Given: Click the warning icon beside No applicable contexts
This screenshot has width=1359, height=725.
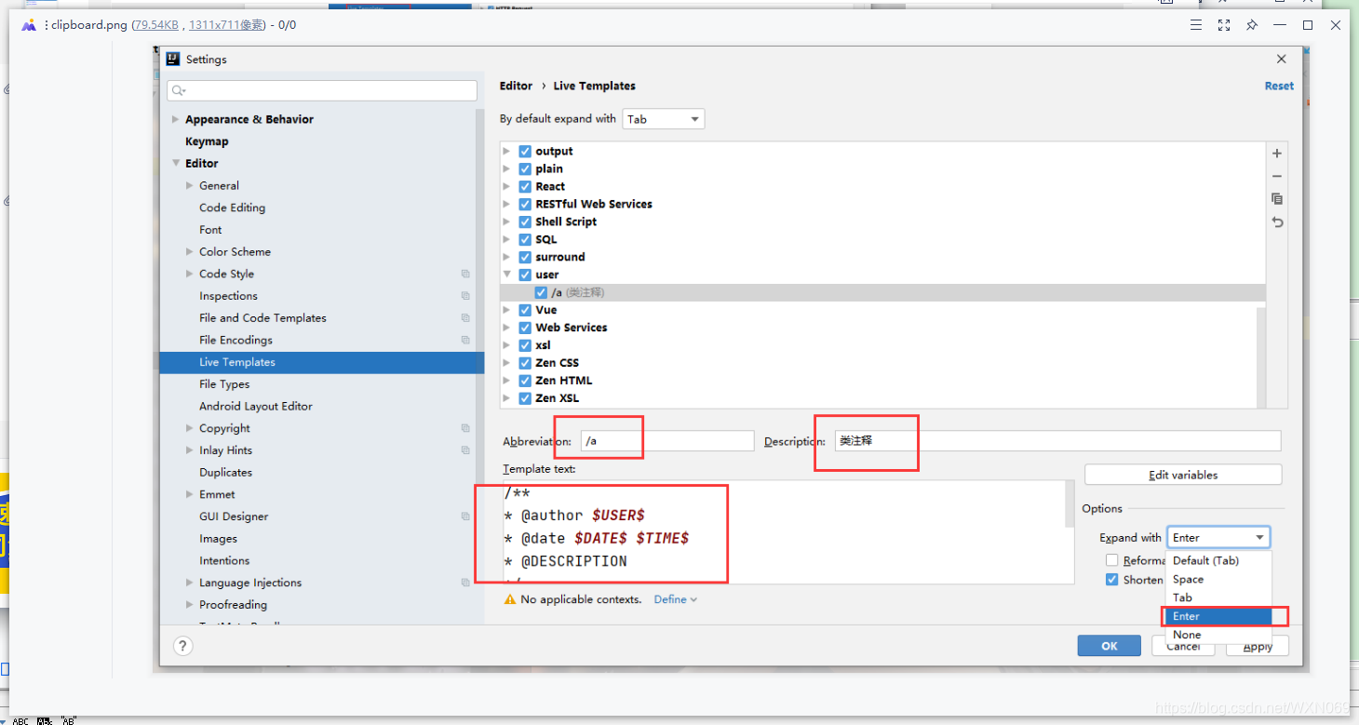Looking at the screenshot, I should coord(509,599).
